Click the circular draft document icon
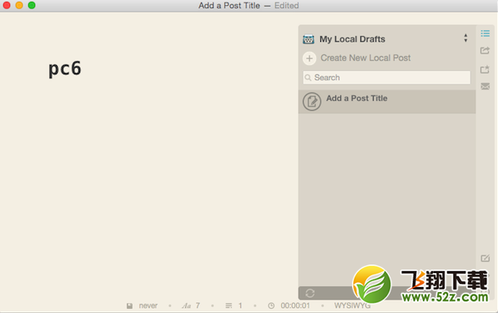This screenshot has height=313, width=498. click(312, 102)
